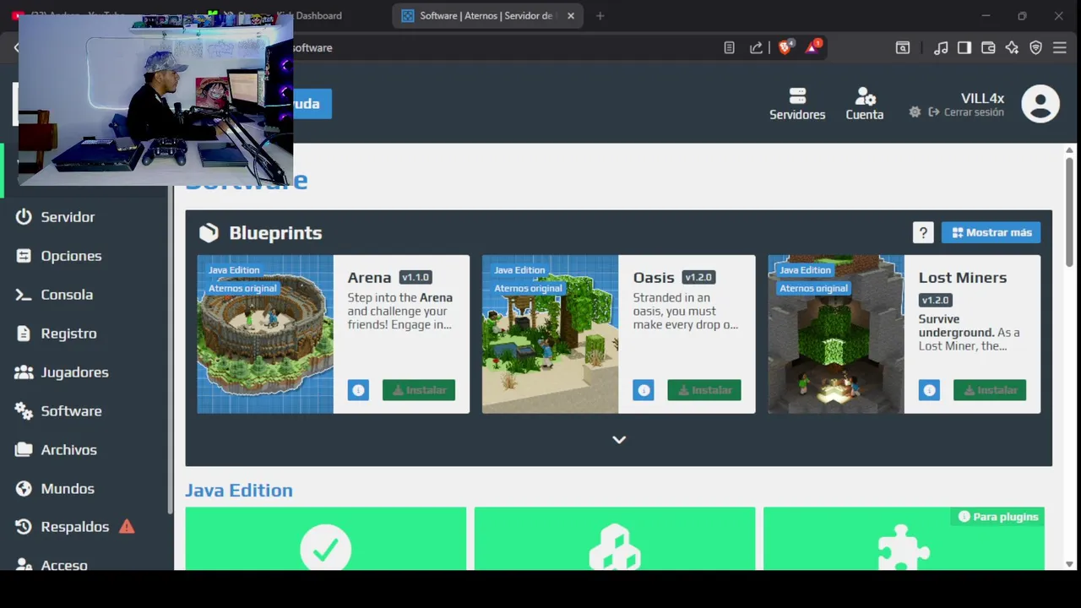Click the Lost Miners cave thumbnail
This screenshot has height=608, width=1081.
(836, 334)
